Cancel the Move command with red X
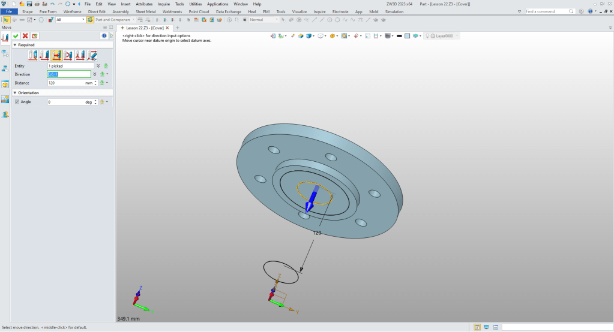Screen dimensions: 614x332 coord(25,36)
